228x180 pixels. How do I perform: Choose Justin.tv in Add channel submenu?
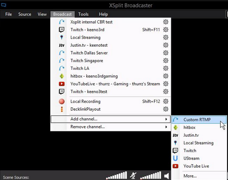click(x=199, y=135)
